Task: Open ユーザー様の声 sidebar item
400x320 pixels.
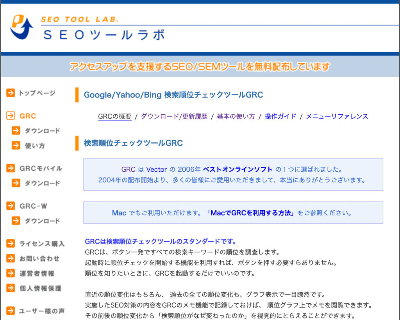Action: point(42,311)
